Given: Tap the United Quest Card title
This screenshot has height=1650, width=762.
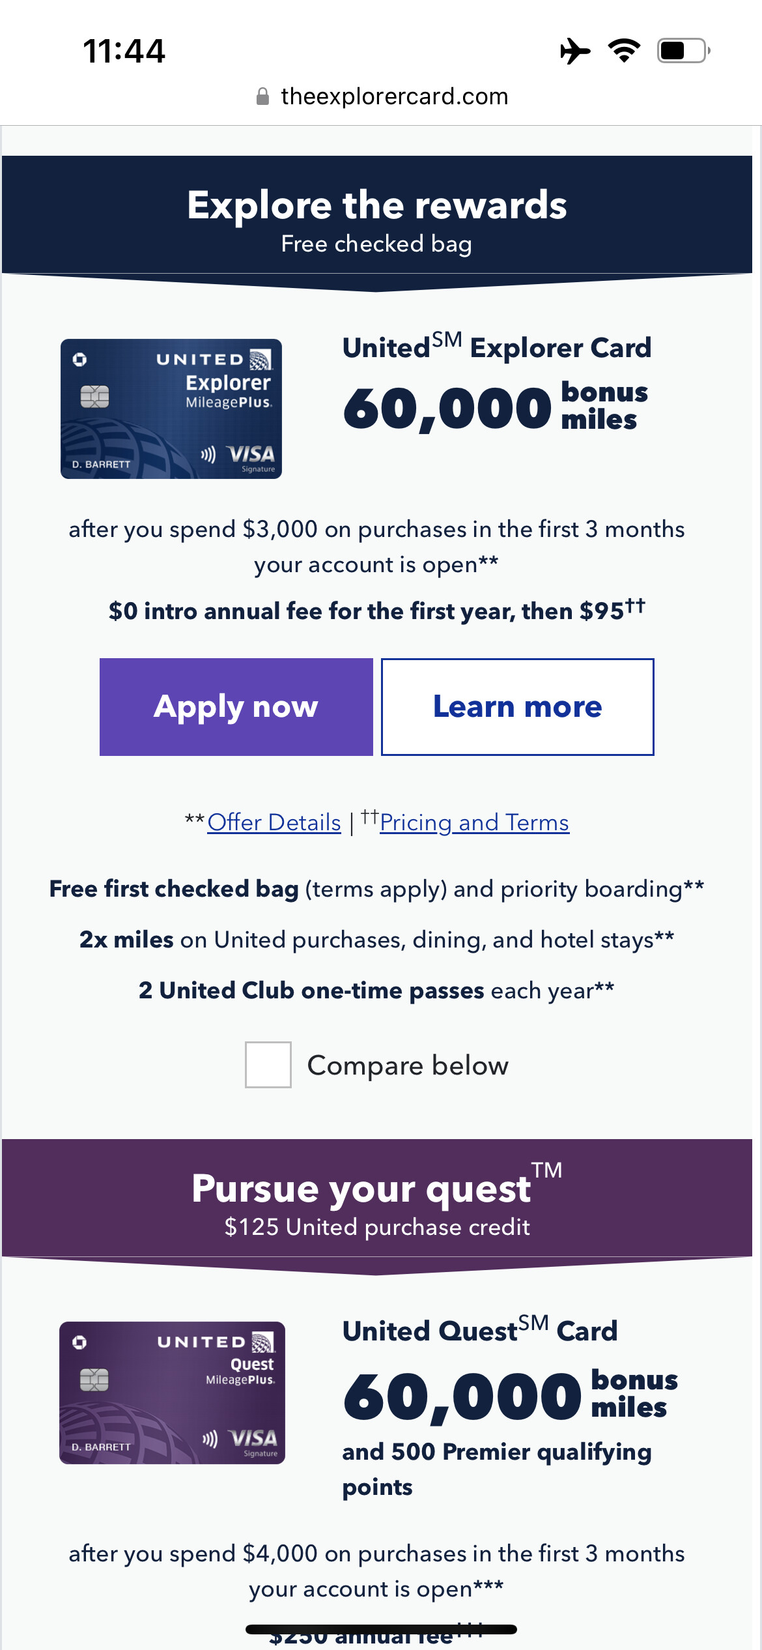Looking at the screenshot, I should pyautogui.click(x=480, y=1330).
